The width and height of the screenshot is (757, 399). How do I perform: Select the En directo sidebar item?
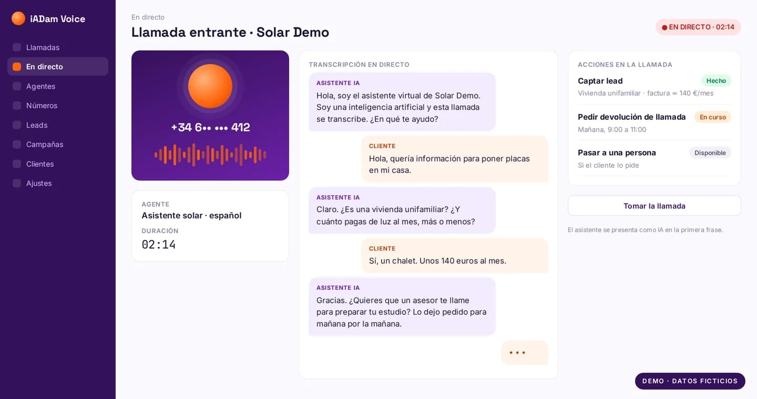58,67
